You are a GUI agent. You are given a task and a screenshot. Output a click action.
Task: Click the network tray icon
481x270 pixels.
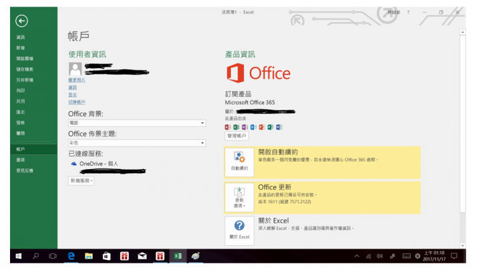[x=368, y=256]
